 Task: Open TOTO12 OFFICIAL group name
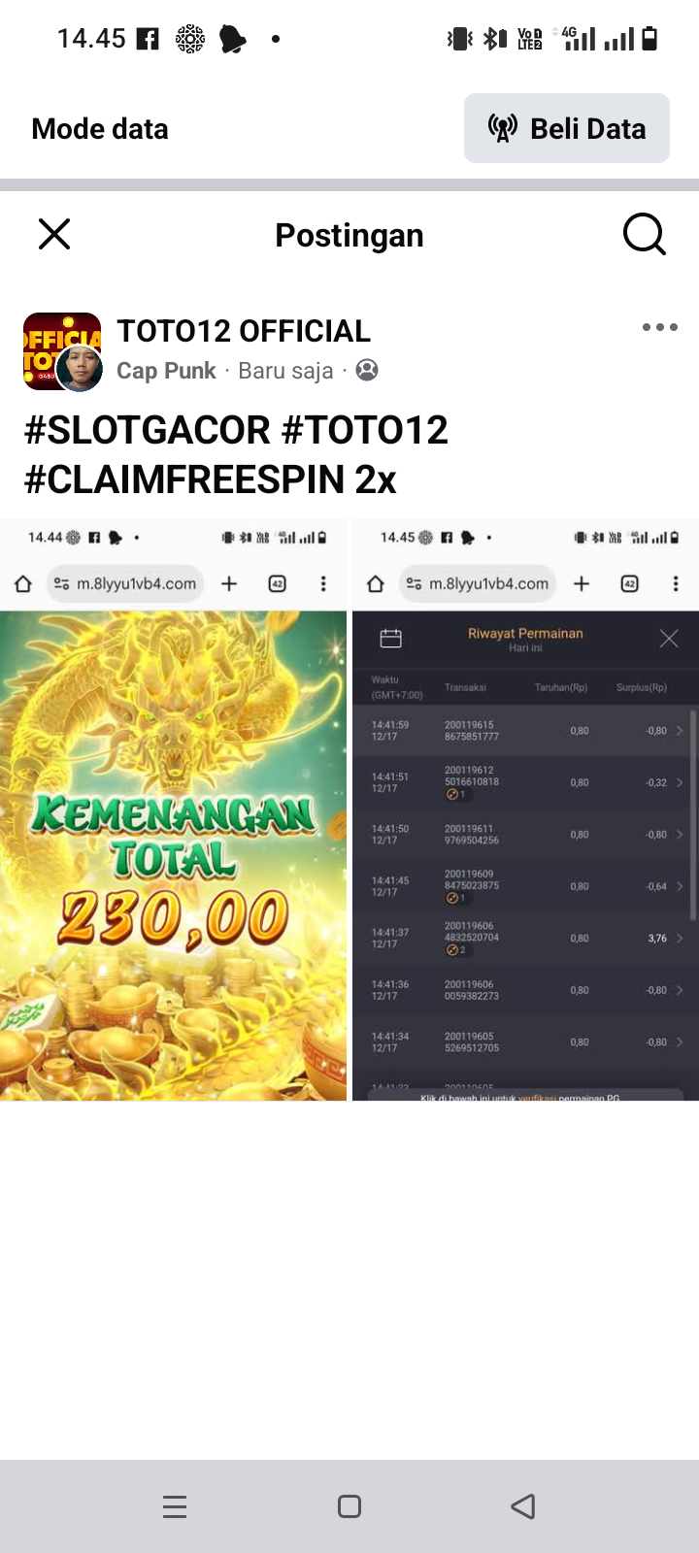[244, 331]
